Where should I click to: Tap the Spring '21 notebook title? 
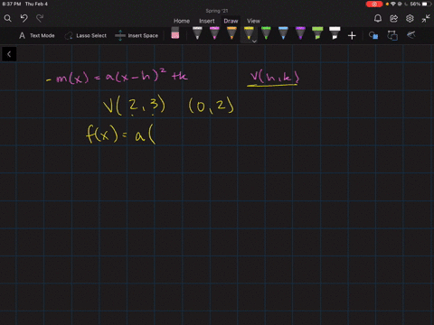tap(217, 11)
